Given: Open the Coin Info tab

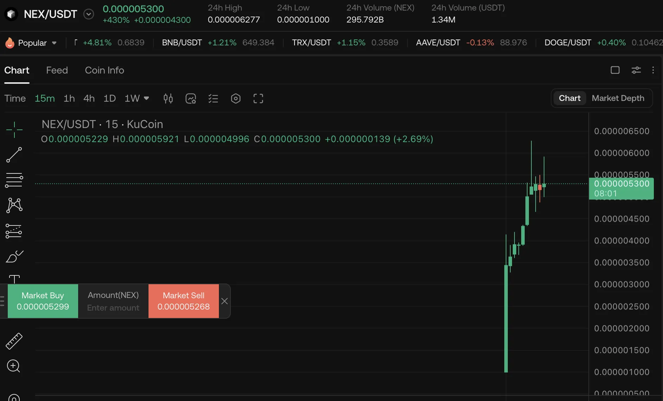Looking at the screenshot, I should point(105,70).
